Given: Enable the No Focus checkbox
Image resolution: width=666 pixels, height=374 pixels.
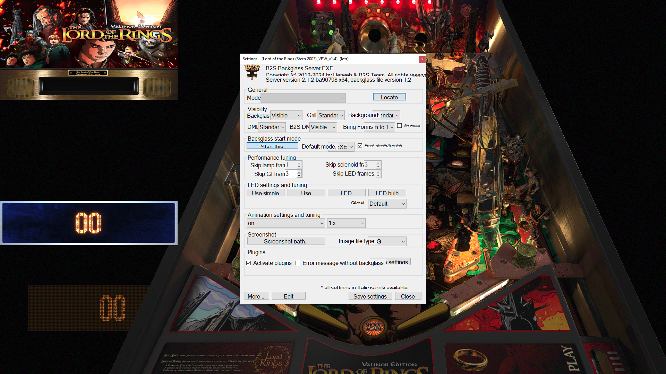Looking at the screenshot, I should tap(399, 125).
